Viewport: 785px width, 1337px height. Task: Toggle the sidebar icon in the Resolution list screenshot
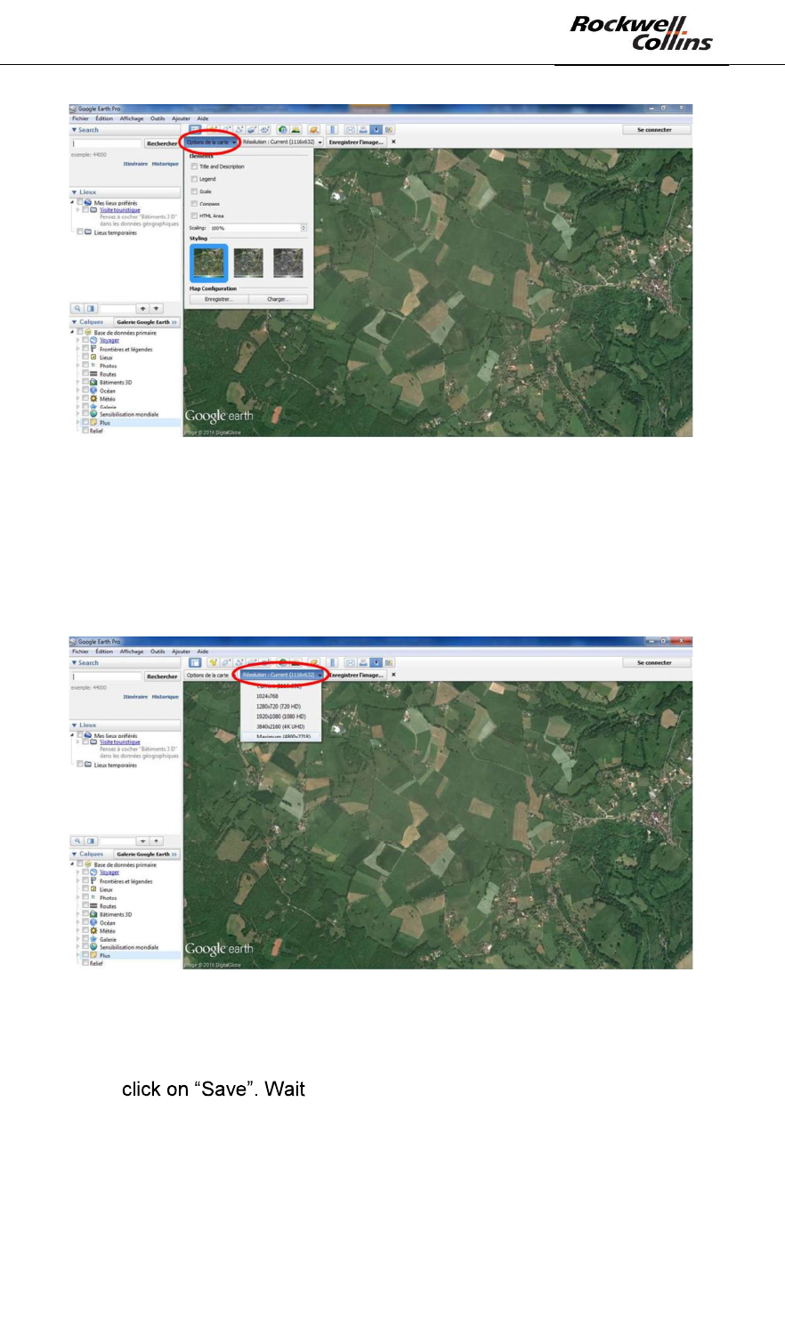[x=195, y=662]
